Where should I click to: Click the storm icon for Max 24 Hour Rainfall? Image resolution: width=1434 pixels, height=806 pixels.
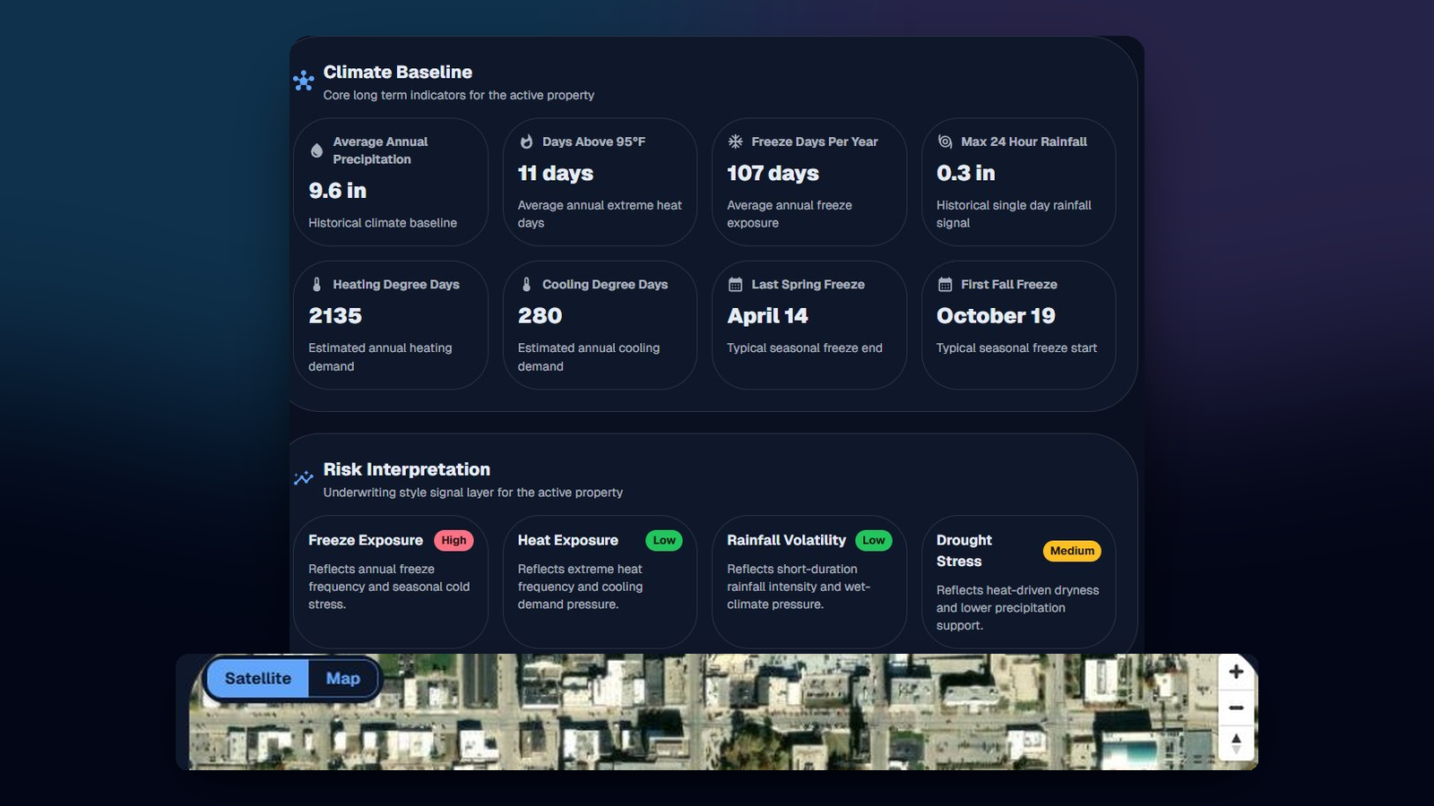(x=945, y=141)
